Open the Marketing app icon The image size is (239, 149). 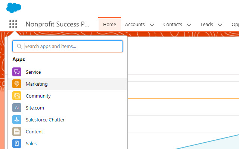click(17, 84)
